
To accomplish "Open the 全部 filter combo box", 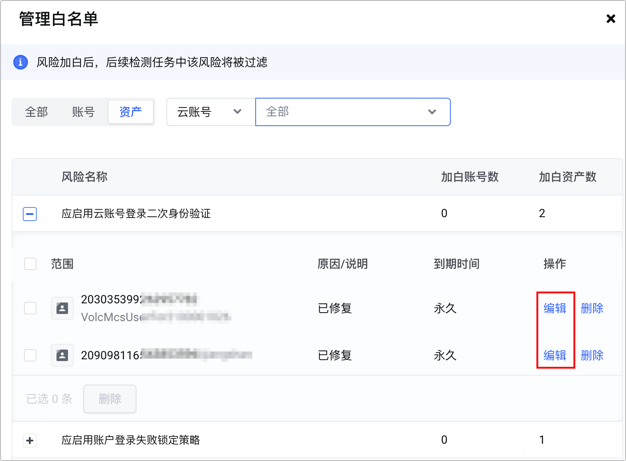I will (353, 112).
